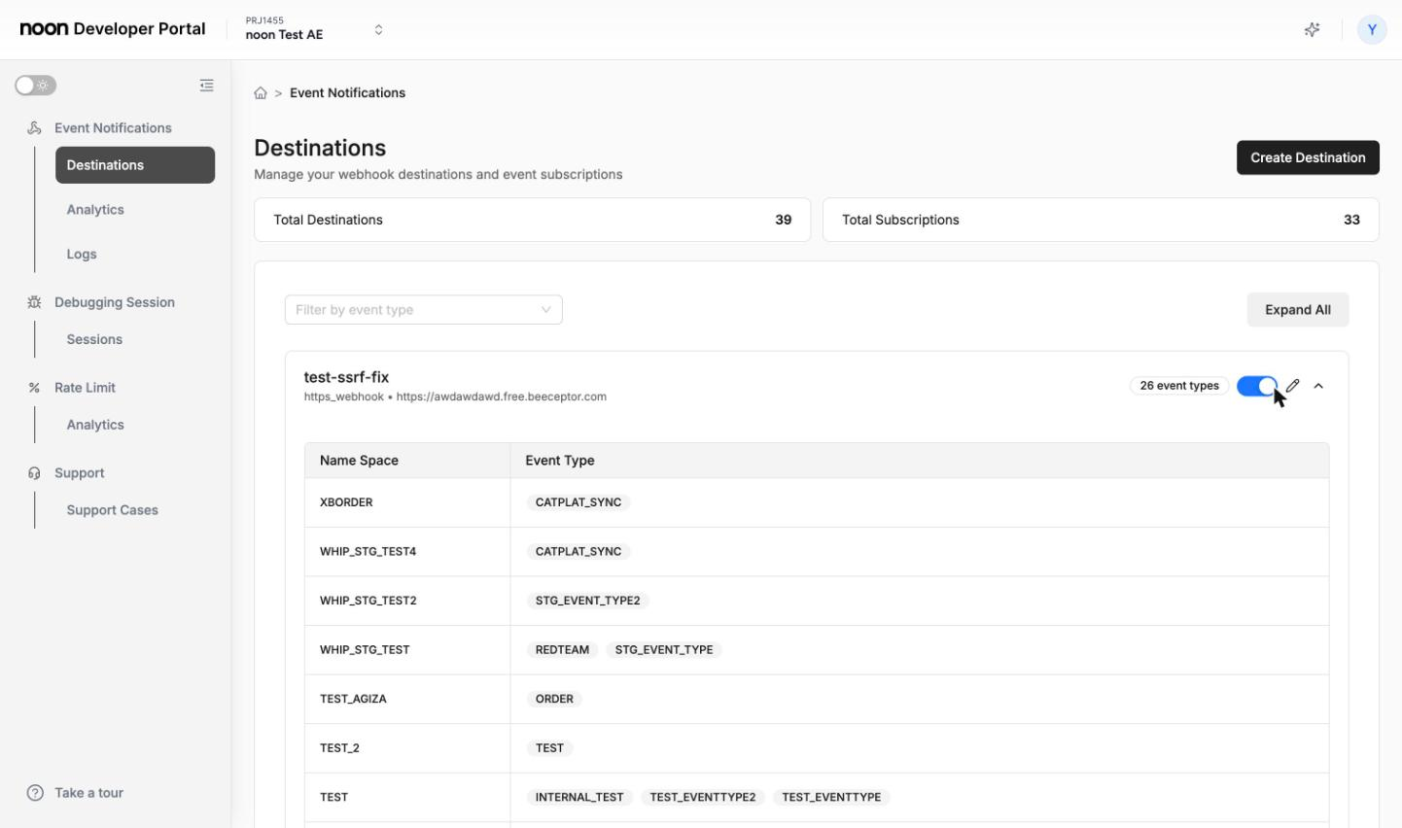Click the Event Notifications webhook icon
Screen dimensions: 1402x828
click(34, 128)
